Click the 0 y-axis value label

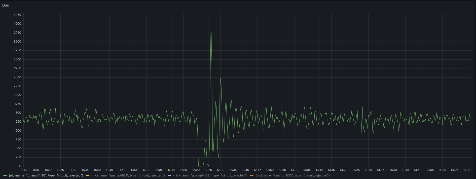coord(20,166)
